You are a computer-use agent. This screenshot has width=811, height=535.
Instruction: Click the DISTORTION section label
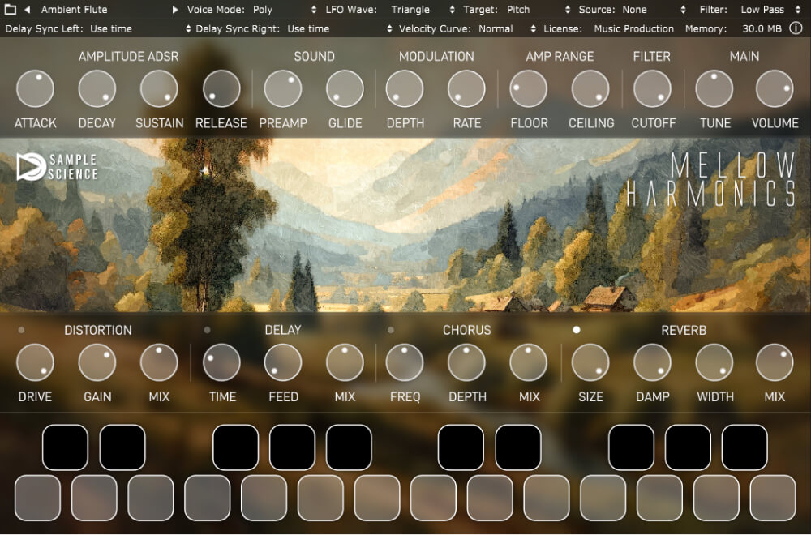click(98, 330)
